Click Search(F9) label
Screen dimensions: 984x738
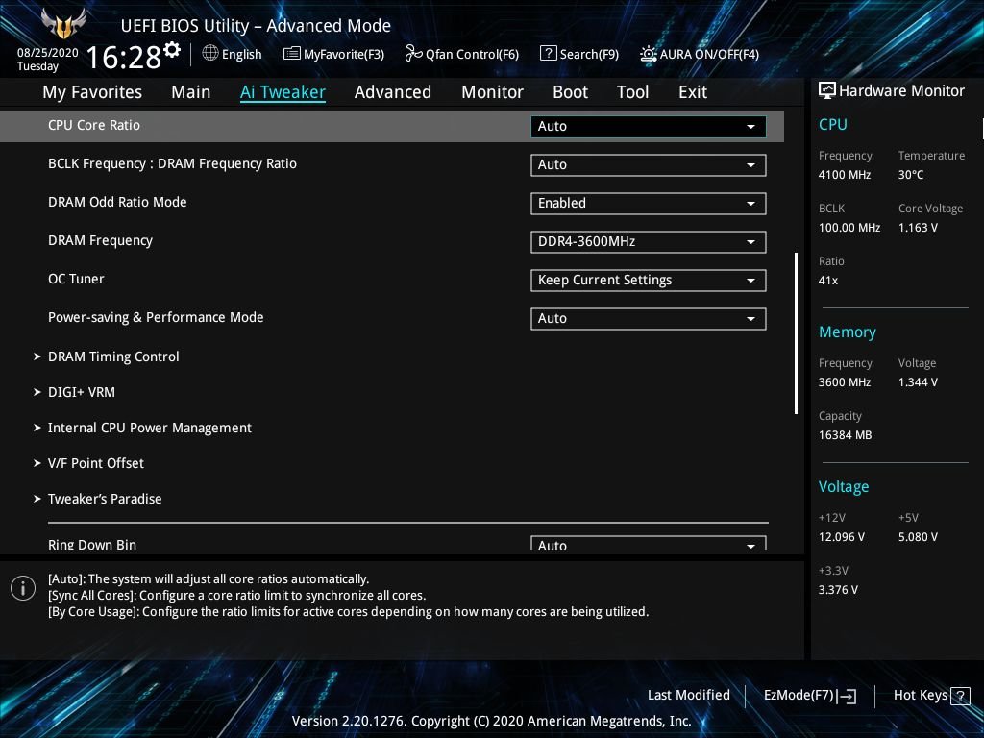click(x=589, y=55)
